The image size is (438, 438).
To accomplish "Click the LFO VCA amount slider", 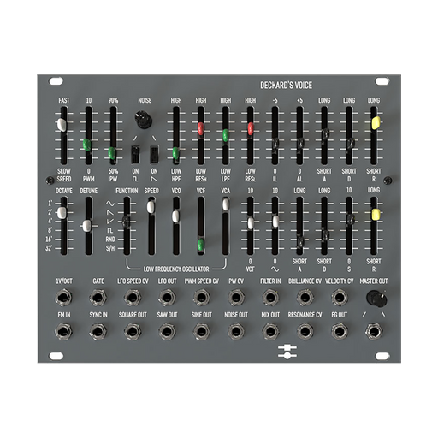I will point(226,204).
